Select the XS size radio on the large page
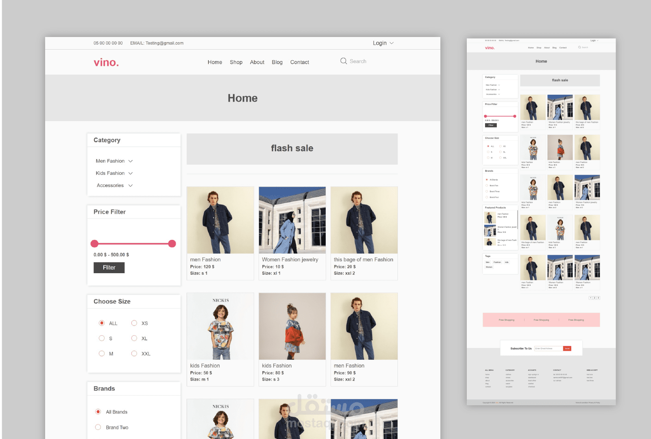Viewport: 651px width, 439px height. tap(134, 323)
